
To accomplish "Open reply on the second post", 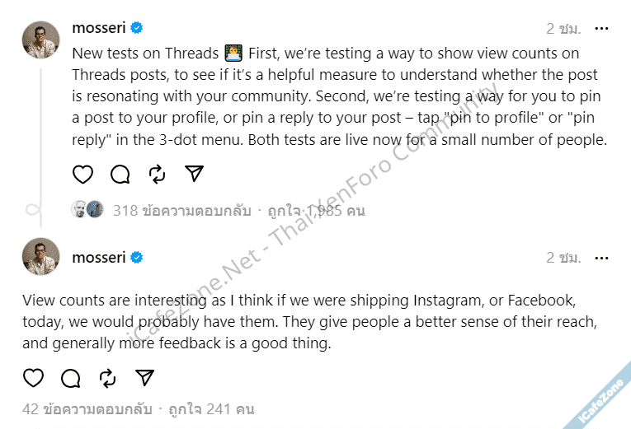I will pos(71,378).
